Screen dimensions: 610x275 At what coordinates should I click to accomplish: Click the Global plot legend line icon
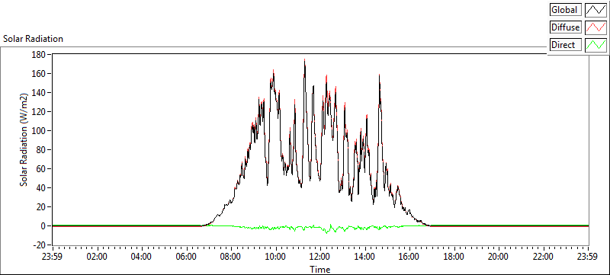click(x=596, y=10)
